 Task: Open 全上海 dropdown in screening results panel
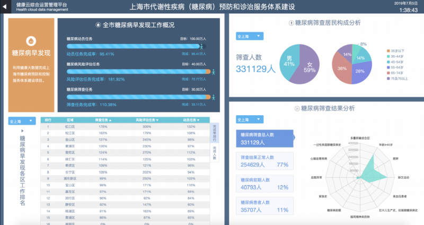tap(249, 120)
